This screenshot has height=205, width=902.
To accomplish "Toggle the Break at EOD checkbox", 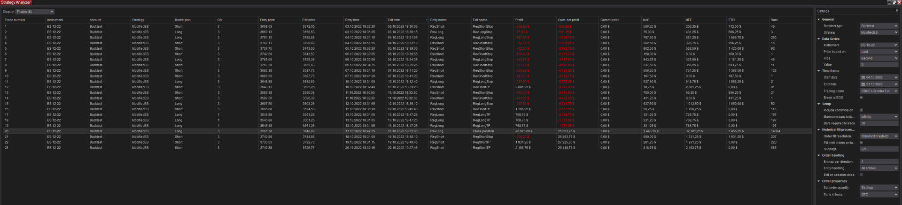I will [x=861, y=98].
